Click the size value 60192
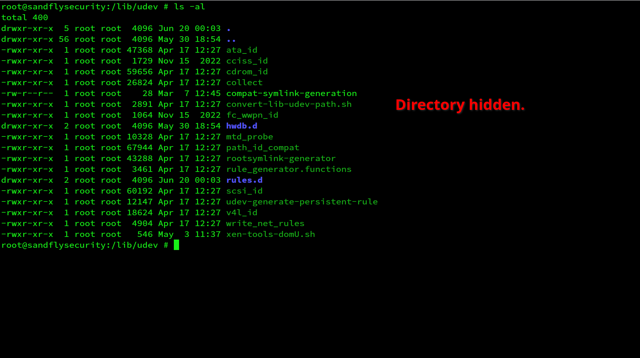This screenshot has width=640, height=358. tap(139, 191)
